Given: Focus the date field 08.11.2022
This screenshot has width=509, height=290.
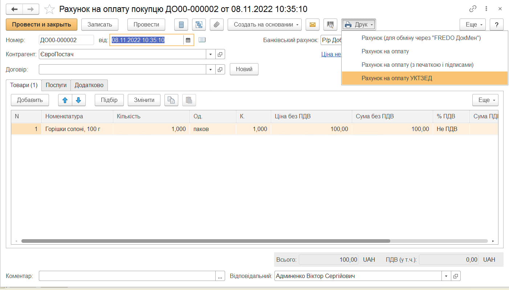Looking at the screenshot, I should click(147, 40).
